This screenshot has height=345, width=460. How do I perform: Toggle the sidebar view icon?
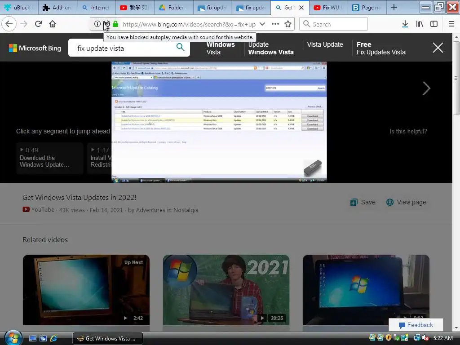[434, 24]
